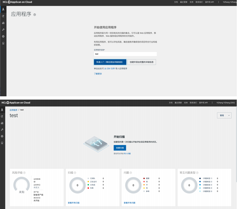237x209 pixels.
Task: Open 查看所有扫描 link
Action: [x=74, y=203]
